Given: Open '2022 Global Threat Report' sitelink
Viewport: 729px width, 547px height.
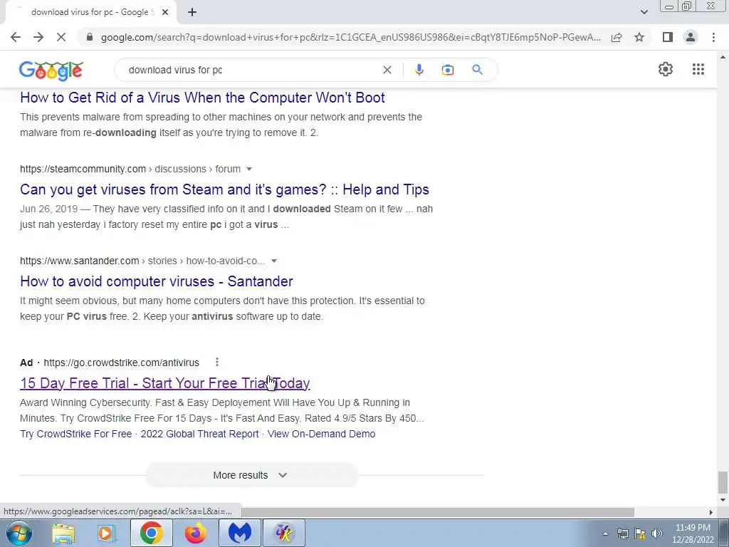Looking at the screenshot, I should click(x=199, y=434).
